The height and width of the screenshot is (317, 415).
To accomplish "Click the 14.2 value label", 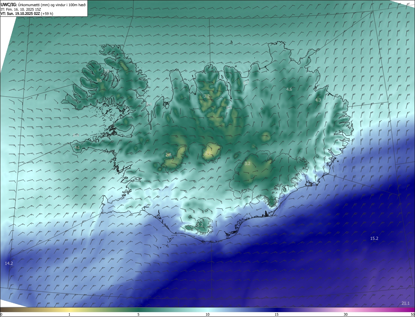I will pos(9,264).
